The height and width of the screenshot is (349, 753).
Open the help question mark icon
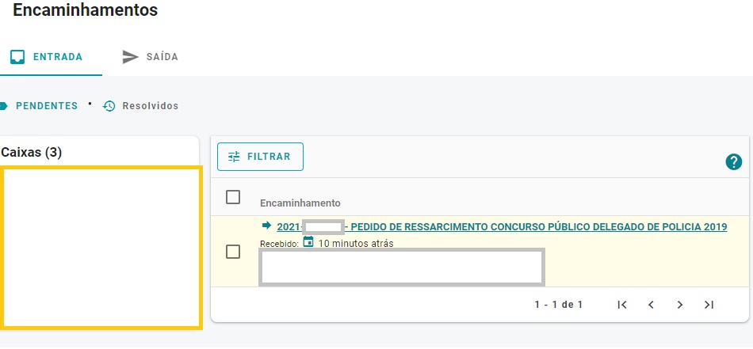pyautogui.click(x=733, y=162)
